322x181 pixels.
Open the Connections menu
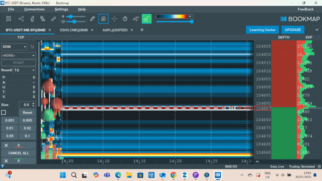34,9
